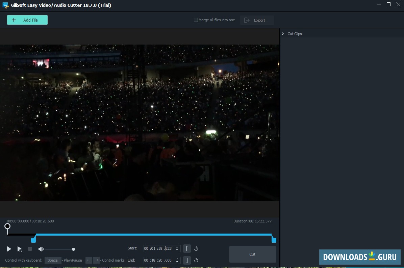
Task: Set start mark using the [ button
Action: [x=187, y=248]
